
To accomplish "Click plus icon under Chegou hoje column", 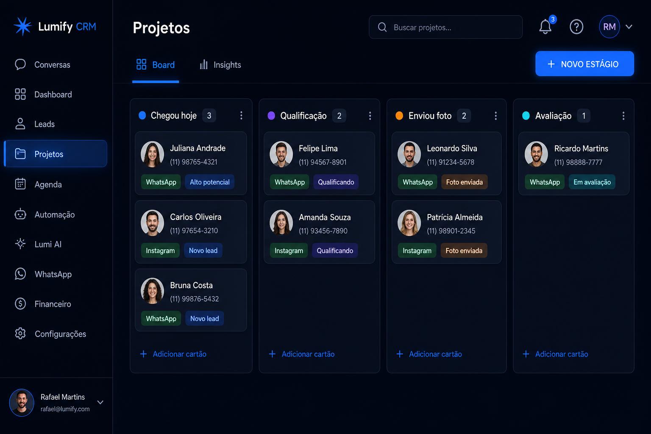I will (x=144, y=354).
